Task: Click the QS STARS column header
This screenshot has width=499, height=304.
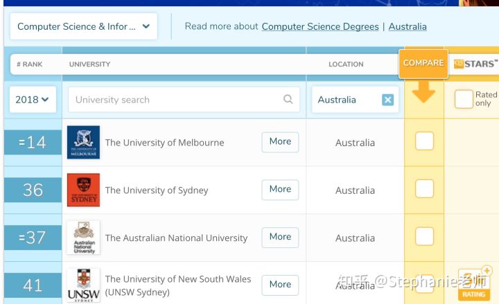Action: 476,64
